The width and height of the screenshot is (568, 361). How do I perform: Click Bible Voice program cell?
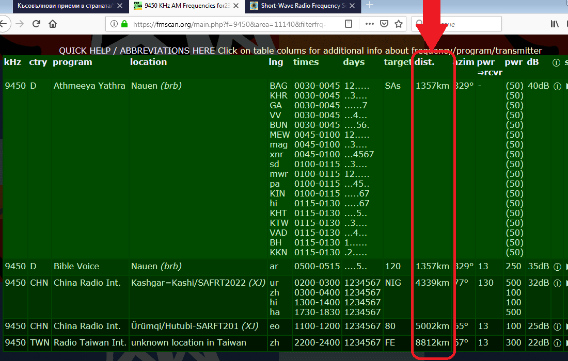tap(76, 266)
